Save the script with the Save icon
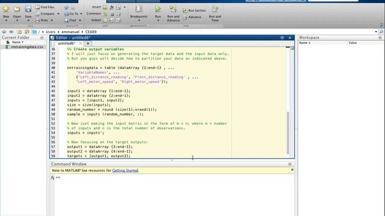 pyautogui.click(x=28, y=9)
